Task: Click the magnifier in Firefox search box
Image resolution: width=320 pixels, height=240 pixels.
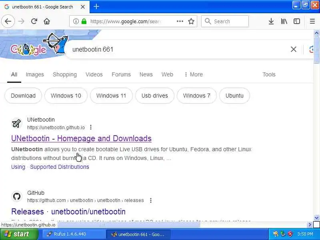Action: tap(208, 21)
